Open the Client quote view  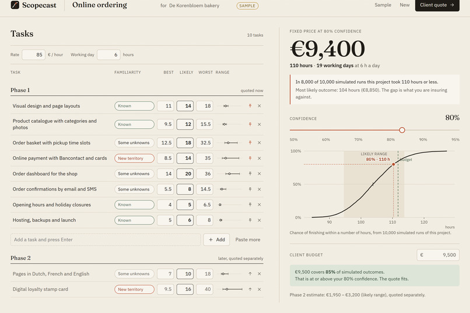click(x=437, y=5)
